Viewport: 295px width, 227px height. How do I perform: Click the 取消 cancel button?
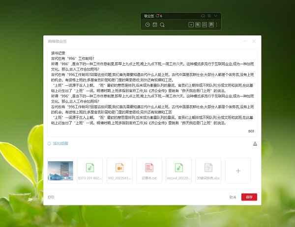point(233,197)
